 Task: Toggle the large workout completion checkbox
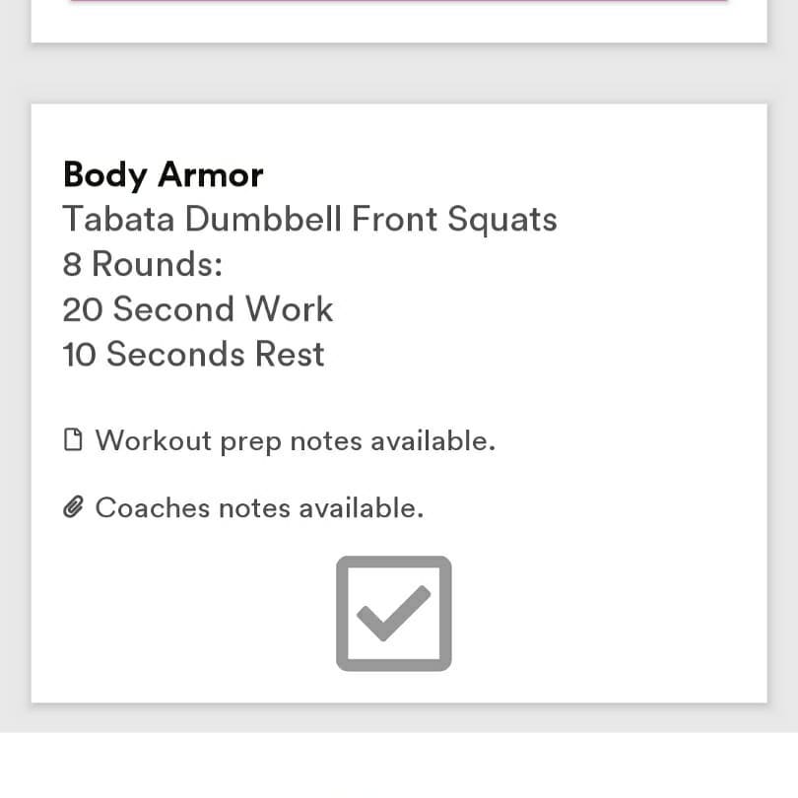[394, 613]
